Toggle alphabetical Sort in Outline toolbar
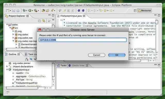 click(27, 59)
